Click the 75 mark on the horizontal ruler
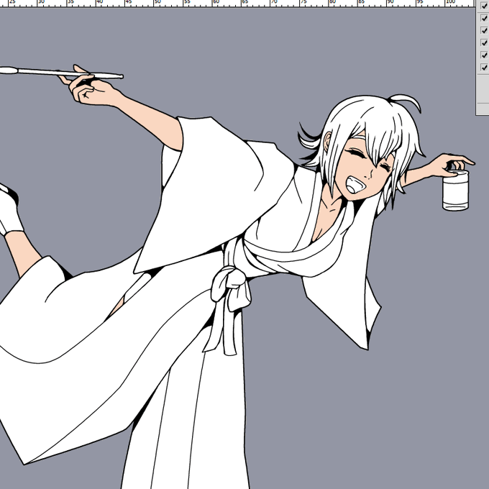The height and width of the screenshot is (489, 489). pos(303,2)
